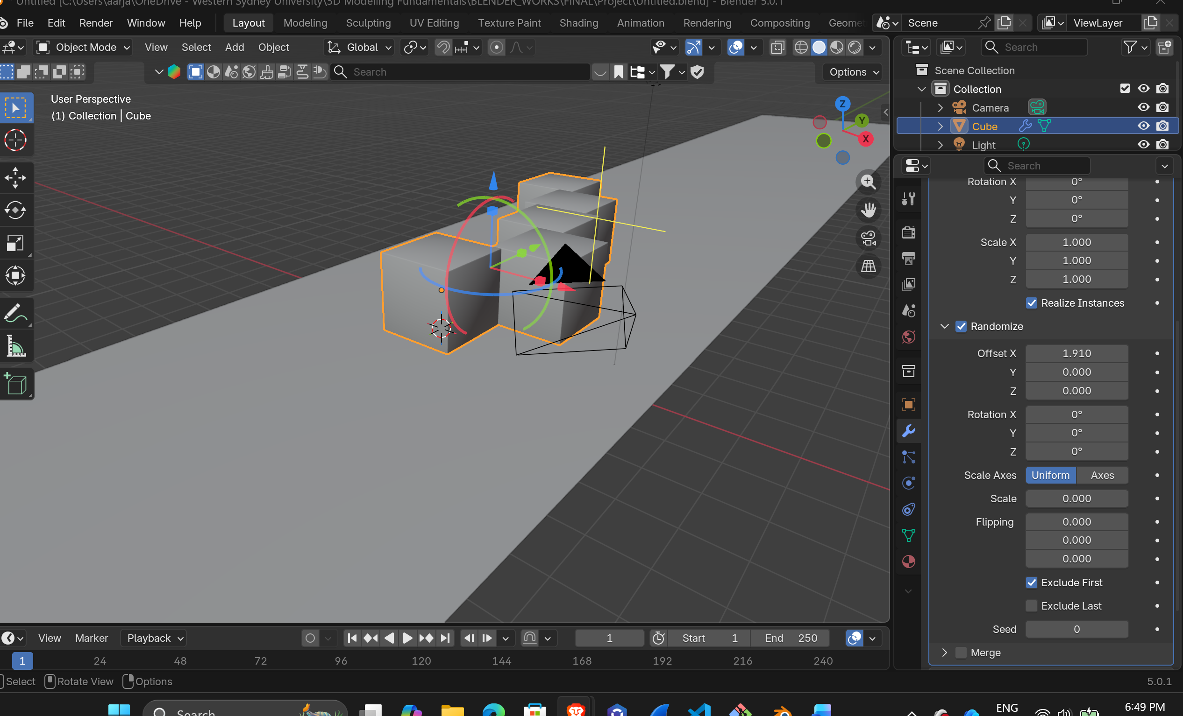Open the File menu
Screen dimensions: 1183x716
(25, 22)
